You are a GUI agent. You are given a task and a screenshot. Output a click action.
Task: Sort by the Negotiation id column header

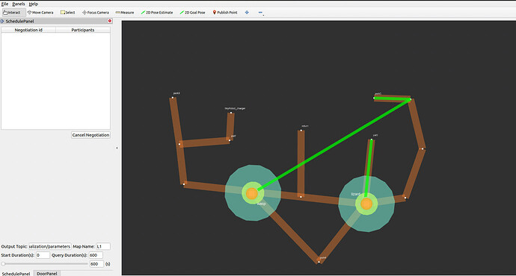point(28,30)
